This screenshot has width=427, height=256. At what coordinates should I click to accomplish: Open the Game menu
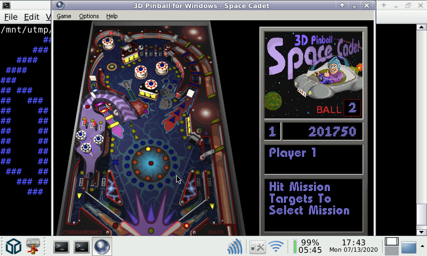point(64,16)
